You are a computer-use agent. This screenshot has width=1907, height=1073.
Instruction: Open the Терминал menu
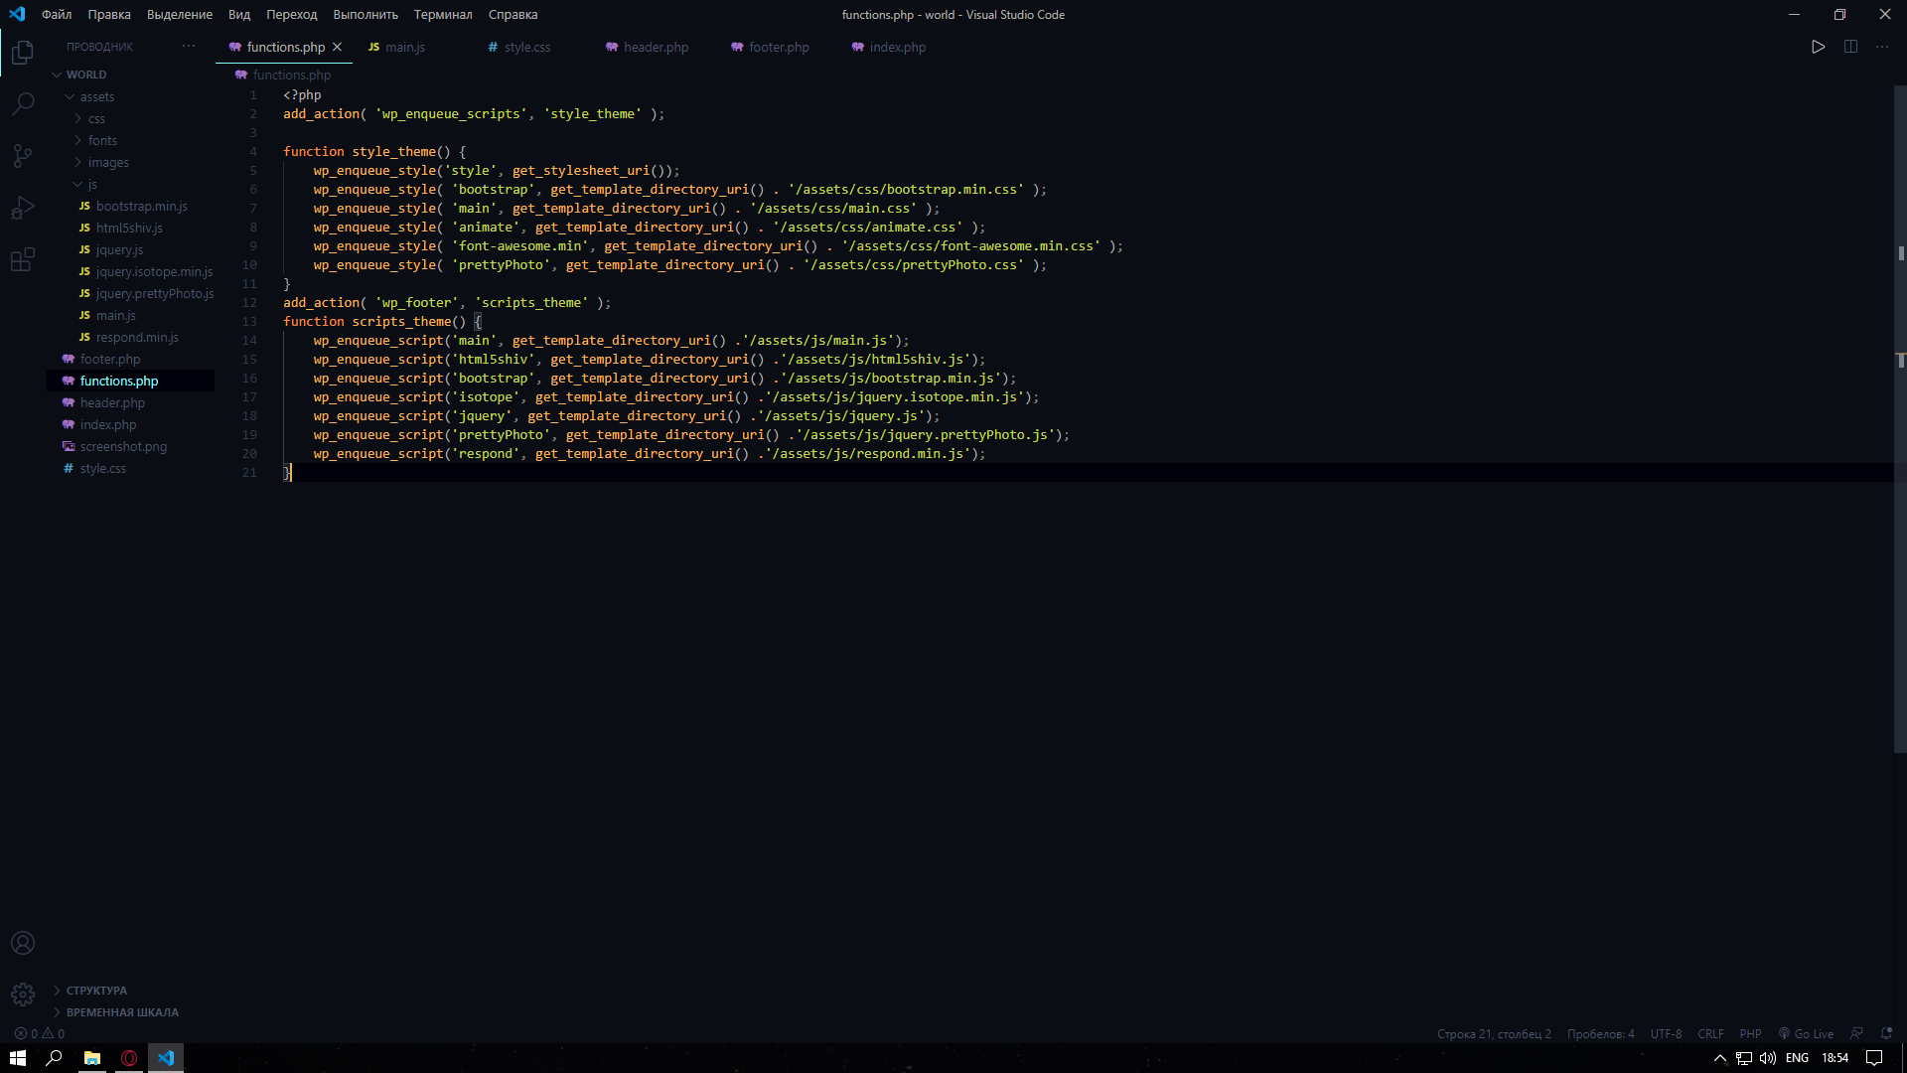[x=443, y=15]
